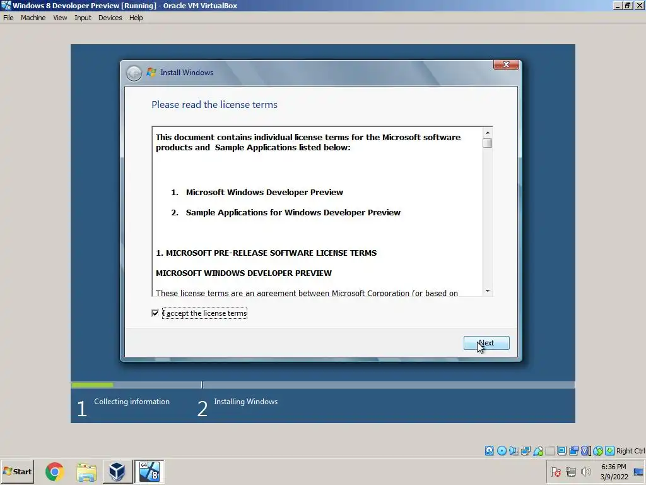The width and height of the screenshot is (646, 485).
Task: Open the View menu
Action: [60, 18]
